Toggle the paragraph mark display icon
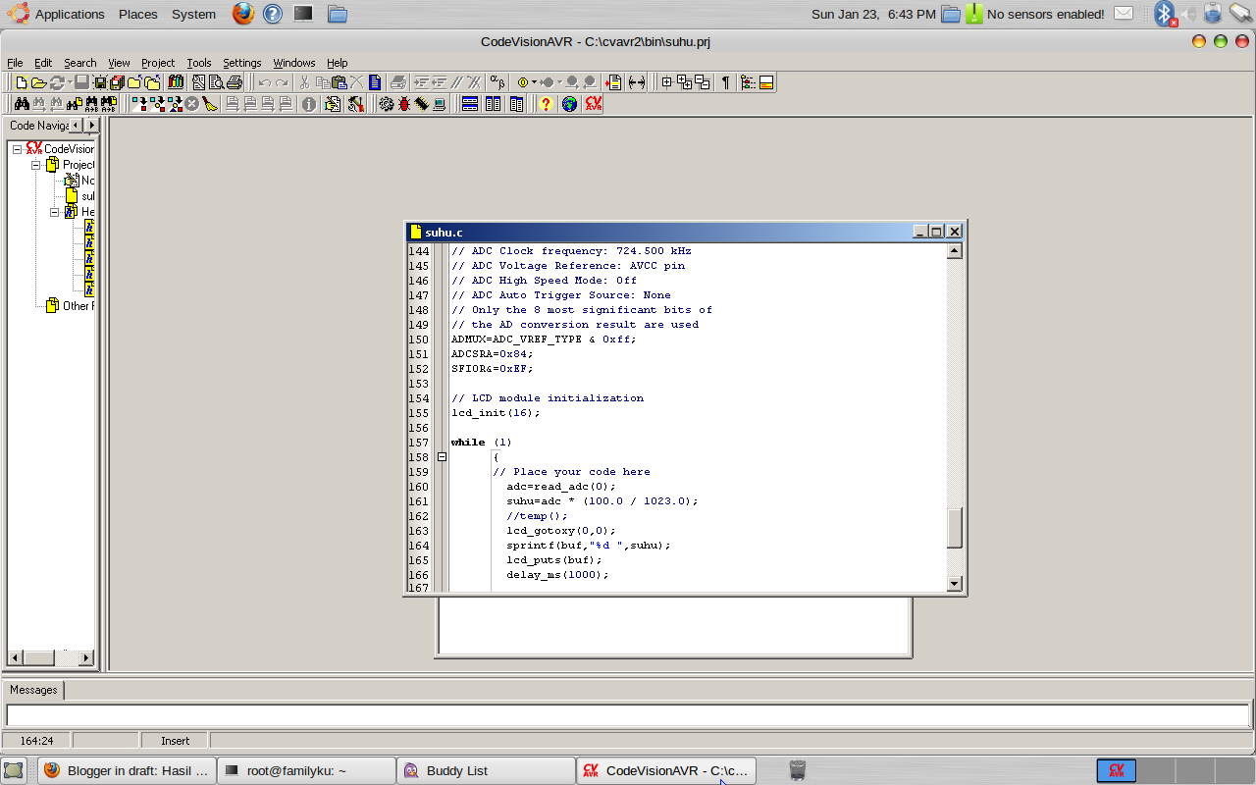Image resolution: width=1256 pixels, height=785 pixels. tap(726, 82)
